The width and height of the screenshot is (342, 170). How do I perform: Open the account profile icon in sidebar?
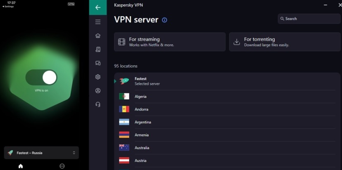click(98, 91)
